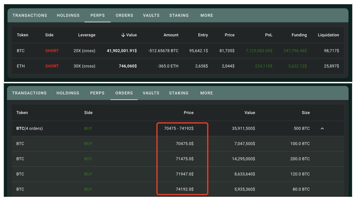Click the Price header in Orders table
Viewport: 356px width, 200px height.
pos(188,113)
